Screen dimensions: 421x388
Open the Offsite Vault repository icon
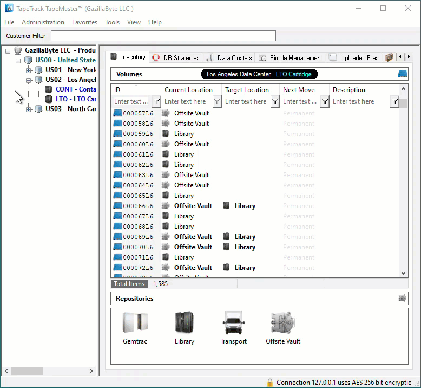coord(283,322)
